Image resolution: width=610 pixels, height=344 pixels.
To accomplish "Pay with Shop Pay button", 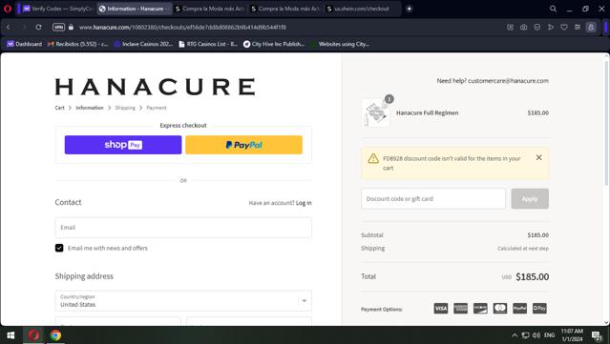I will [x=123, y=145].
